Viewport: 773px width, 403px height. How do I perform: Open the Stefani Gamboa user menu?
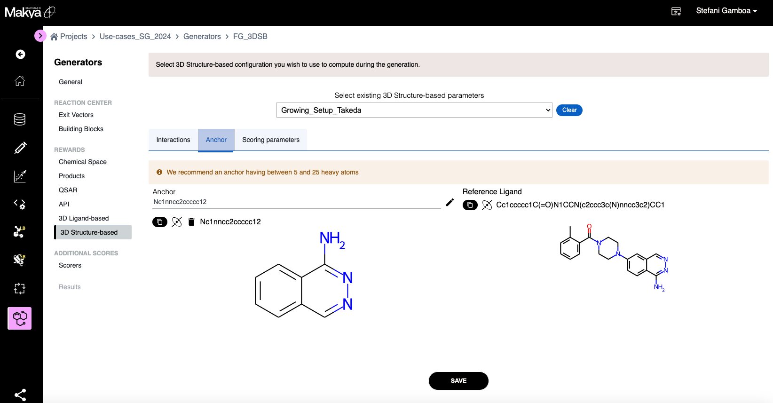coord(726,11)
